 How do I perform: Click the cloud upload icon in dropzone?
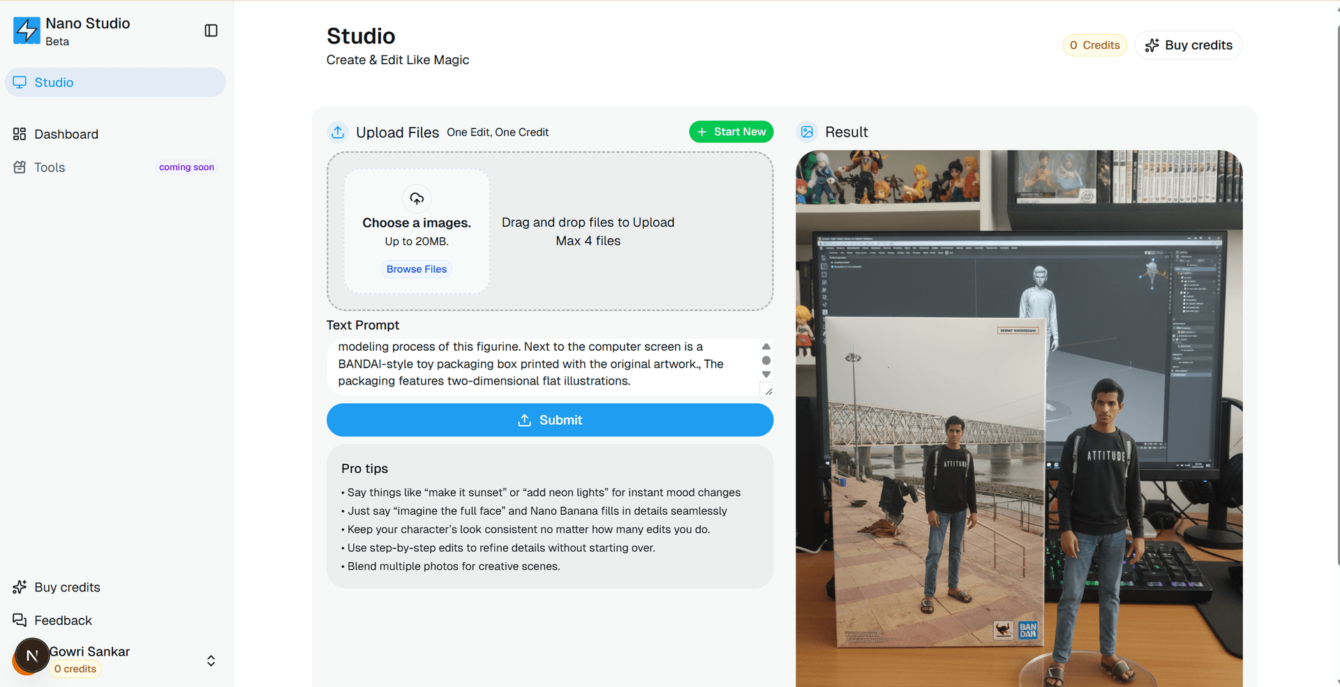pos(417,199)
